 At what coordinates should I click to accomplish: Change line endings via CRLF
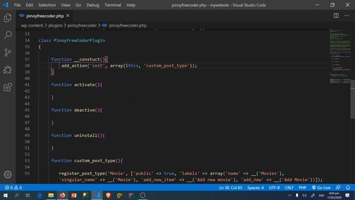click(x=289, y=188)
